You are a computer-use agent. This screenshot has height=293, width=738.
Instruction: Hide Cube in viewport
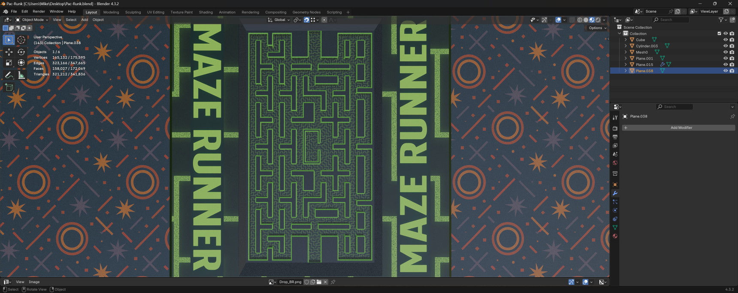(x=726, y=40)
